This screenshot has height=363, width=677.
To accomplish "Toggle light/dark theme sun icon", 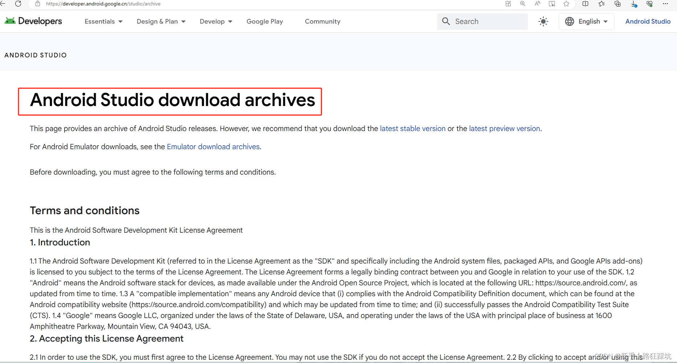I will [x=543, y=21].
